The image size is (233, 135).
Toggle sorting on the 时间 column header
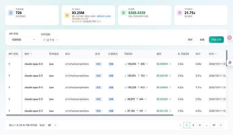[x=213, y=54]
